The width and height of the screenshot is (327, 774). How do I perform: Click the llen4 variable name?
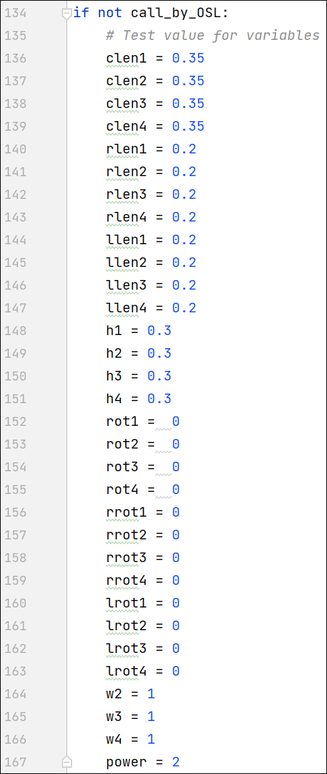point(126,308)
